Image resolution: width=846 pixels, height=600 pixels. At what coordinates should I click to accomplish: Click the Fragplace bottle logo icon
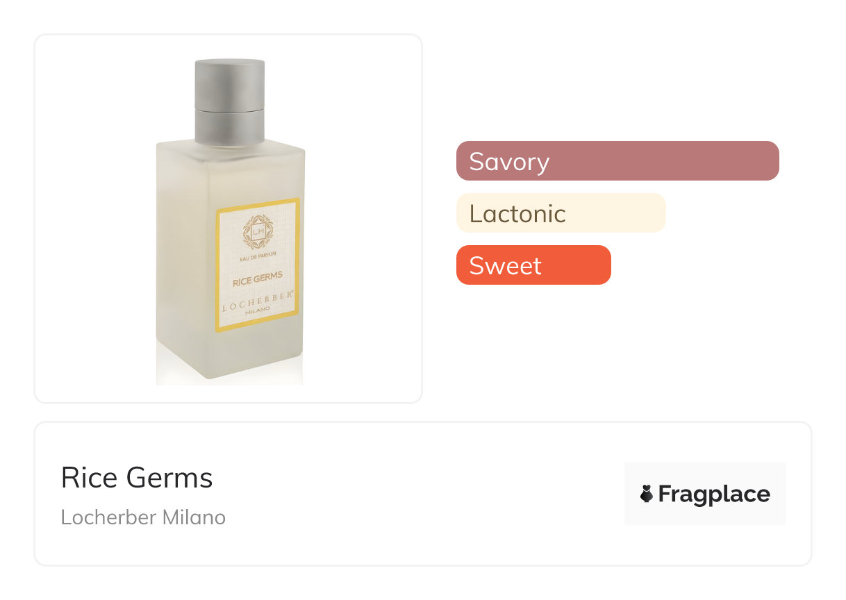[647, 494]
